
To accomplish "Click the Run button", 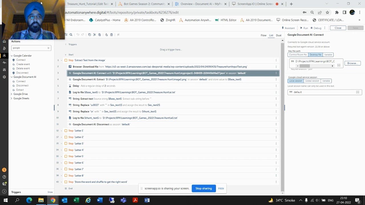I will [304, 28].
